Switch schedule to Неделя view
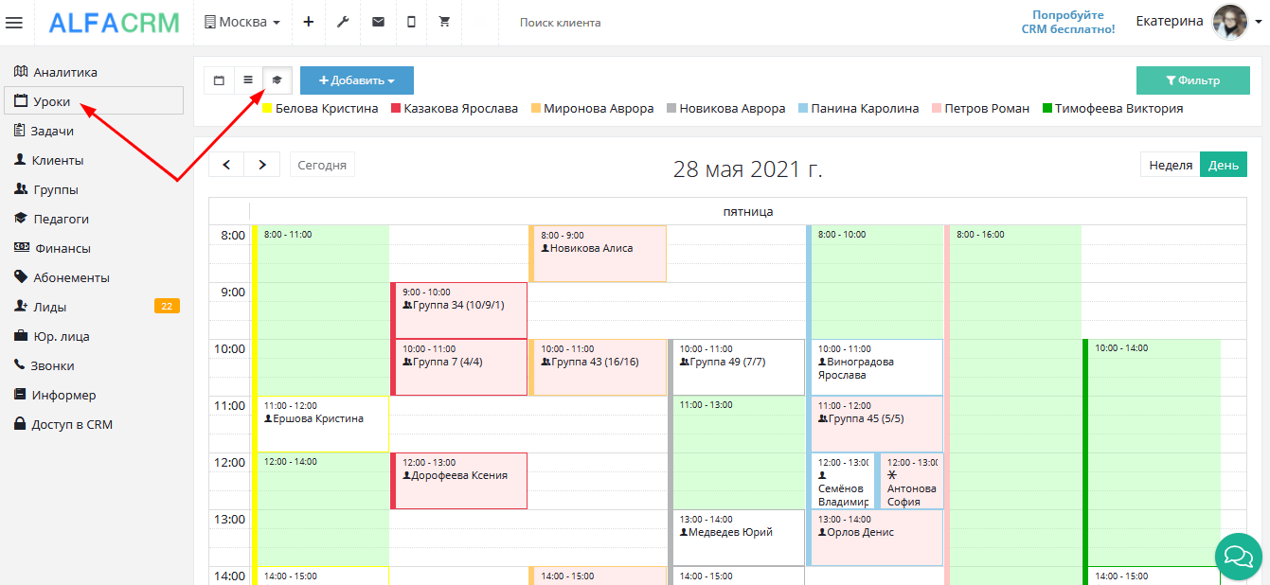 [x=1170, y=164]
